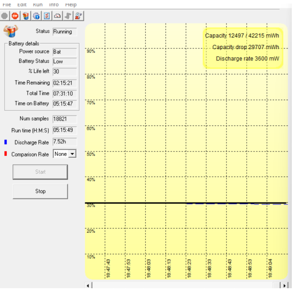The width and height of the screenshot is (292, 292).
Task: Click the clock with red X toolbar icon
Action: tap(78, 16)
